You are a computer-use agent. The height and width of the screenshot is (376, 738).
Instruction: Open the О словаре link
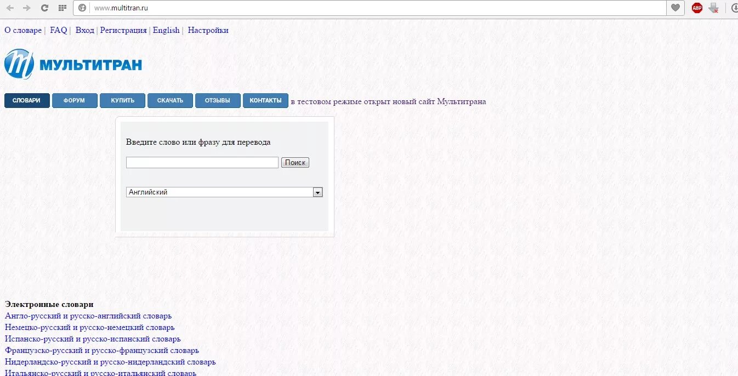tap(23, 31)
